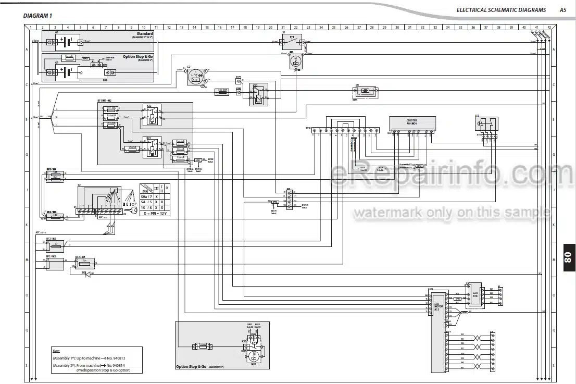The height and width of the screenshot is (384, 576).
Task: Click the G1 battery symbol in Standard box
Action: (x=67, y=42)
